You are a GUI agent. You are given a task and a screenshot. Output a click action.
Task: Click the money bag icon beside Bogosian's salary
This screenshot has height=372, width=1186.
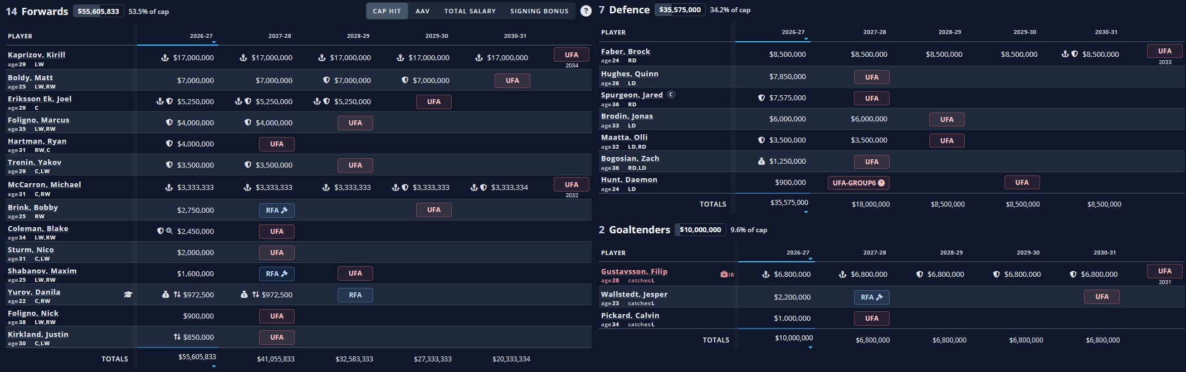tap(762, 161)
